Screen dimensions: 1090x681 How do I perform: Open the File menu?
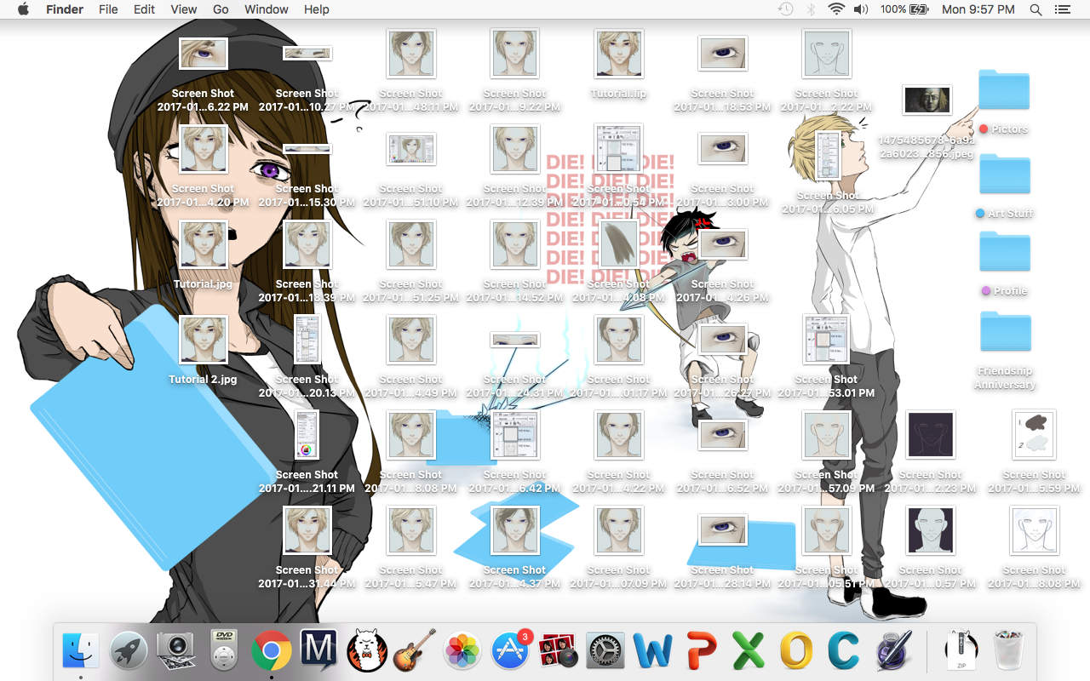(108, 9)
